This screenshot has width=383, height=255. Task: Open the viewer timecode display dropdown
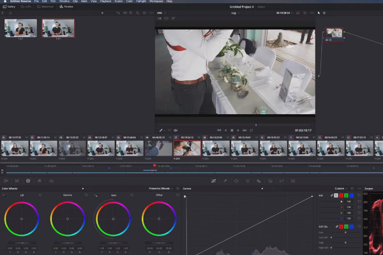point(284,13)
